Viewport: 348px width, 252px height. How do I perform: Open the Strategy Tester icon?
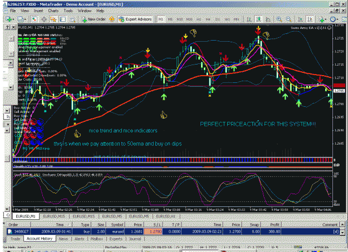pos(72,19)
